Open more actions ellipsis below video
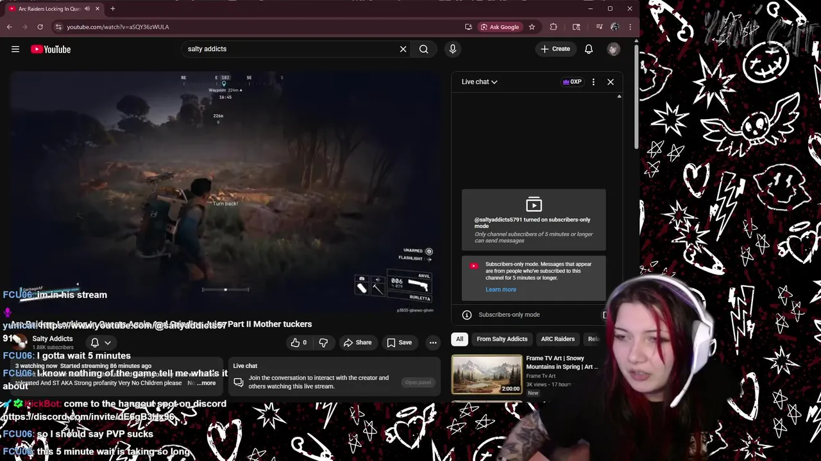The width and height of the screenshot is (821, 461). [433, 343]
